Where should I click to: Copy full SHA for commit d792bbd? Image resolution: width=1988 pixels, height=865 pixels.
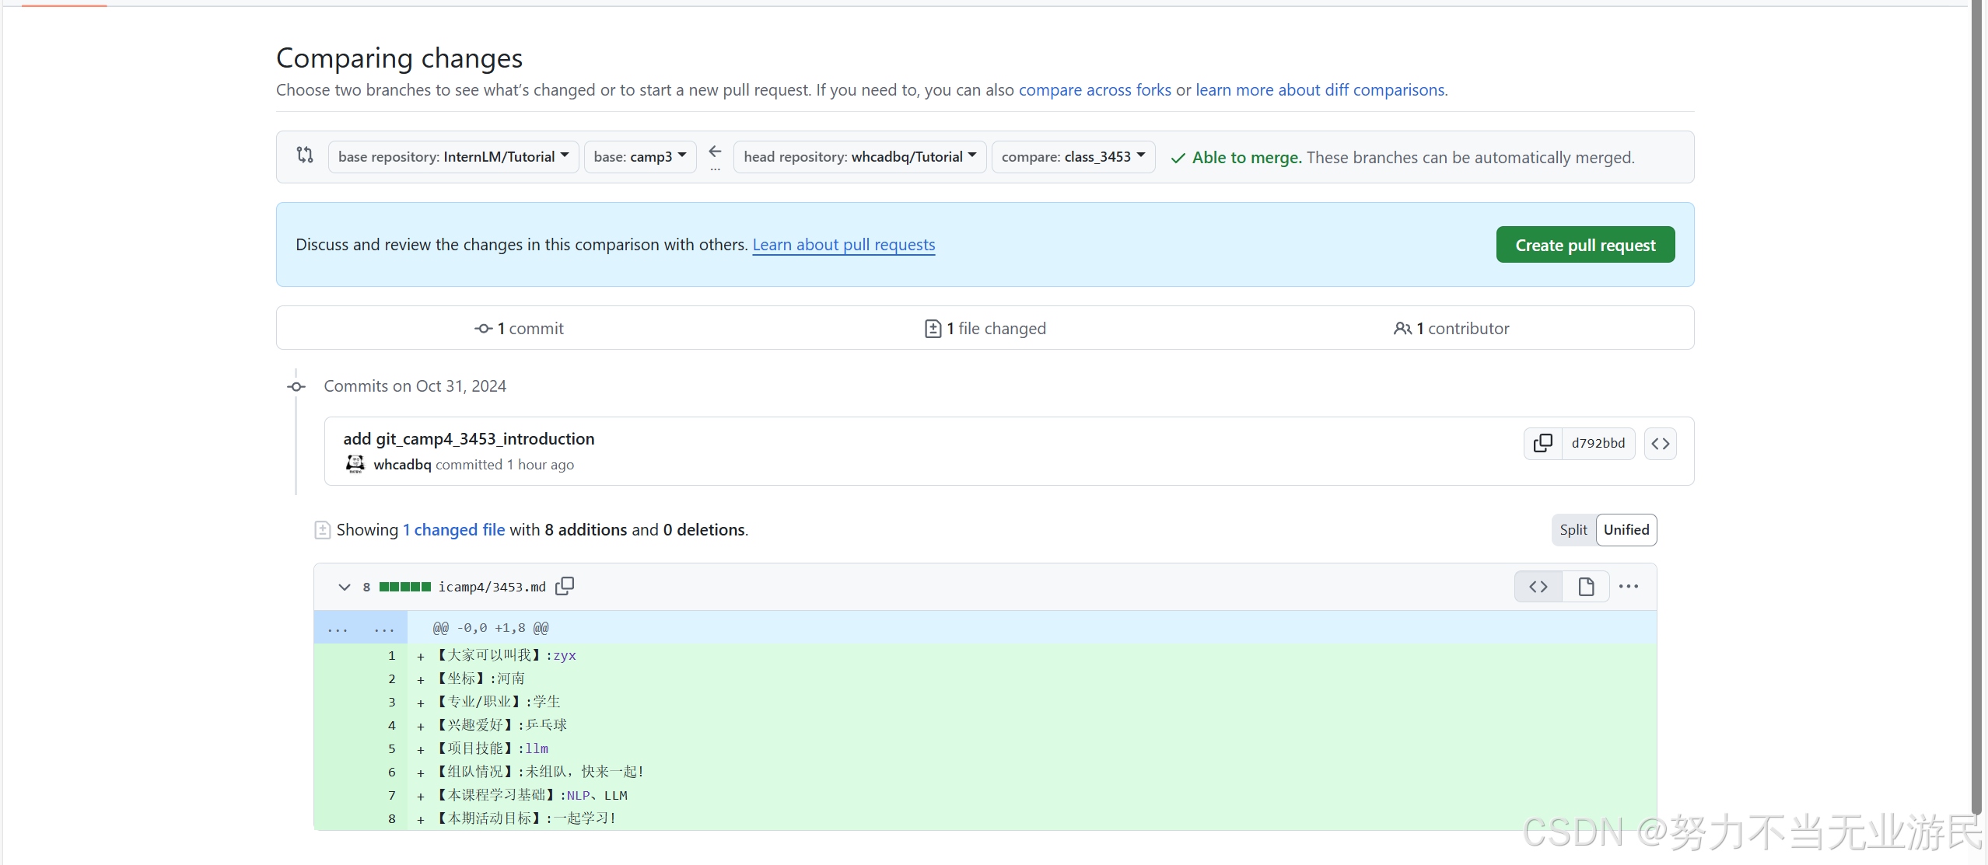[x=1542, y=443]
